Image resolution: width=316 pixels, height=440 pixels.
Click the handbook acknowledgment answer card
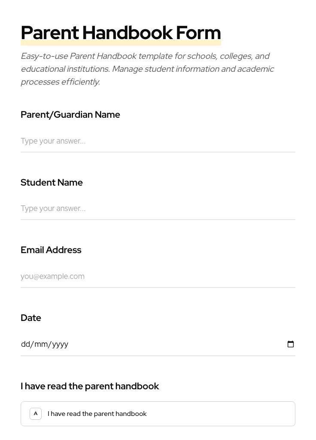point(158,413)
